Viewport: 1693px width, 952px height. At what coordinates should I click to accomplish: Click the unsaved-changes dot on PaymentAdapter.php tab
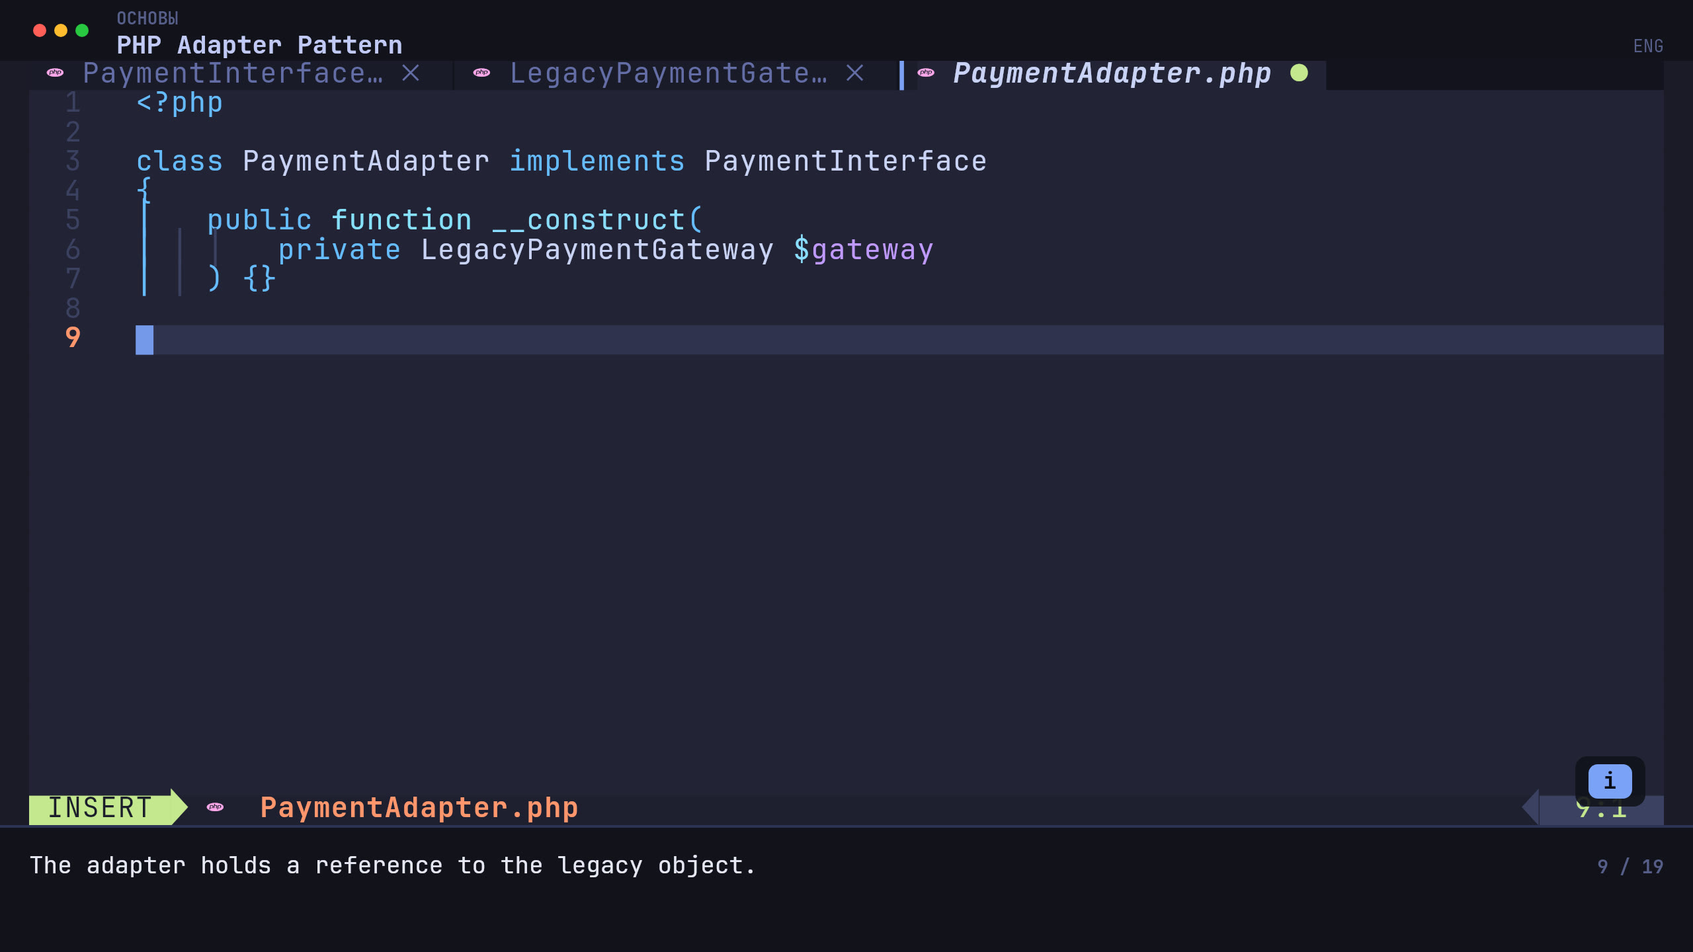tap(1299, 73)
